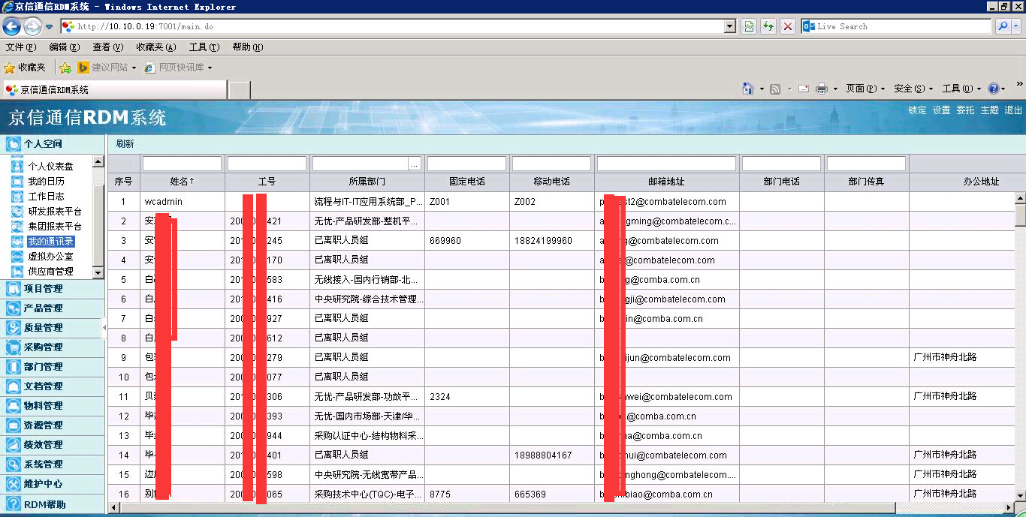
Task: Expand the 维护中心 section
Action: (53, 484)
